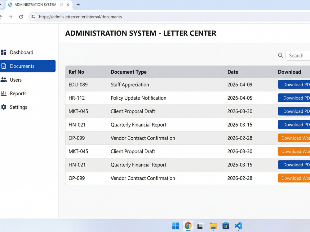Click the Document Type column header
The width and height of the screenshot is (310, 232).
click(129, 72)
